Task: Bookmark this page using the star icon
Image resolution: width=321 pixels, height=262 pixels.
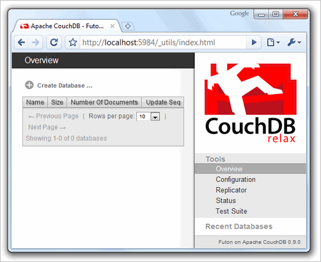Action: [73, 42]
